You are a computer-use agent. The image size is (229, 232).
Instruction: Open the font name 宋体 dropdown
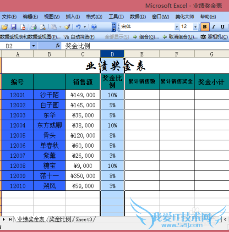point(177,27)
